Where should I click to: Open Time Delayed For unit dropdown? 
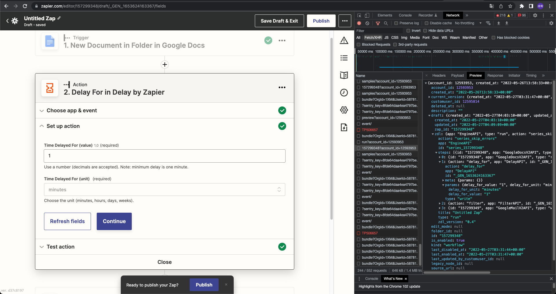164,190
